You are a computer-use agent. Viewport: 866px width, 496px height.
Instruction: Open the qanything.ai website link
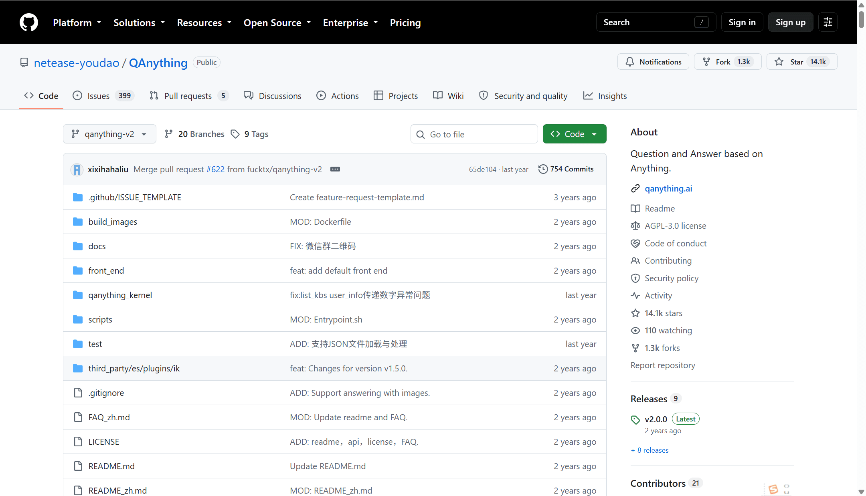(x=668, y=189)
